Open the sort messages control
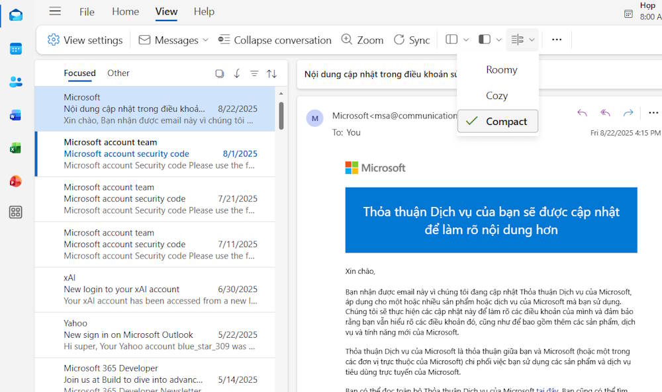Image resolution: width=662 pixels, height=392 pixels. [x=271, y=73]
